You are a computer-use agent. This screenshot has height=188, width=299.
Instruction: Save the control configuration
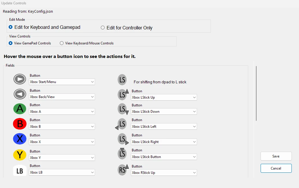tap(276, 156)
